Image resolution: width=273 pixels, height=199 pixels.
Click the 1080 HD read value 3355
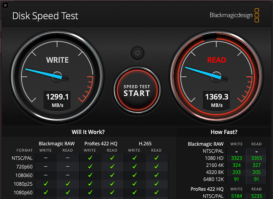click(x=257, y=158)
